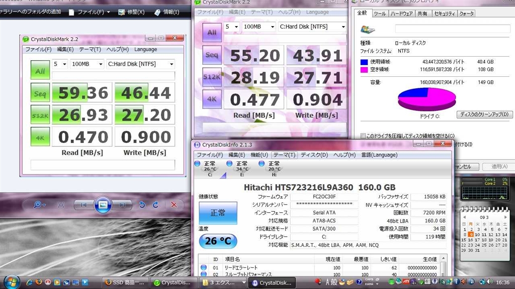Toggle the compress this drive checkbox
The width and height of the screenshot is (515, 289).
pyautogui.click(x=363, y=135)
